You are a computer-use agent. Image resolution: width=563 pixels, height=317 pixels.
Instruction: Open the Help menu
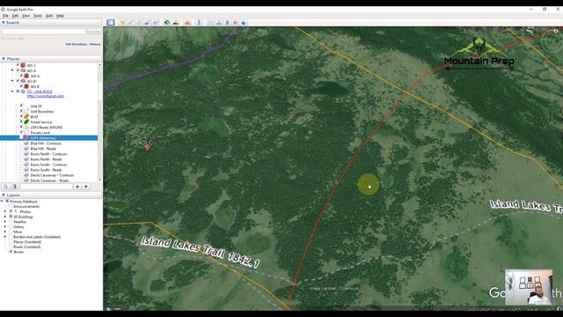point(60,16)
